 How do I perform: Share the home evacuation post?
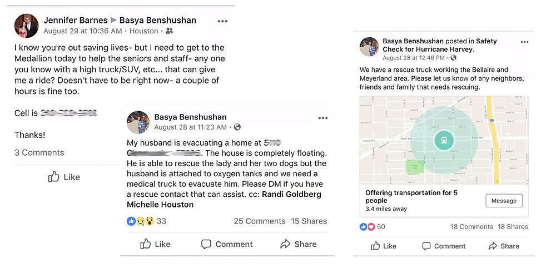coord(299,244)
